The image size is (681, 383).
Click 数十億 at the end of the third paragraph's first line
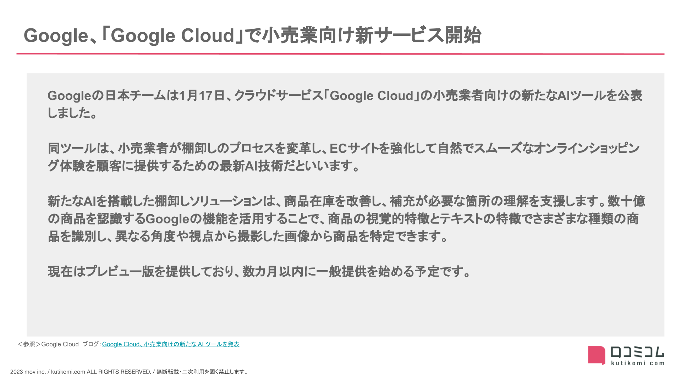click(626, 201)
